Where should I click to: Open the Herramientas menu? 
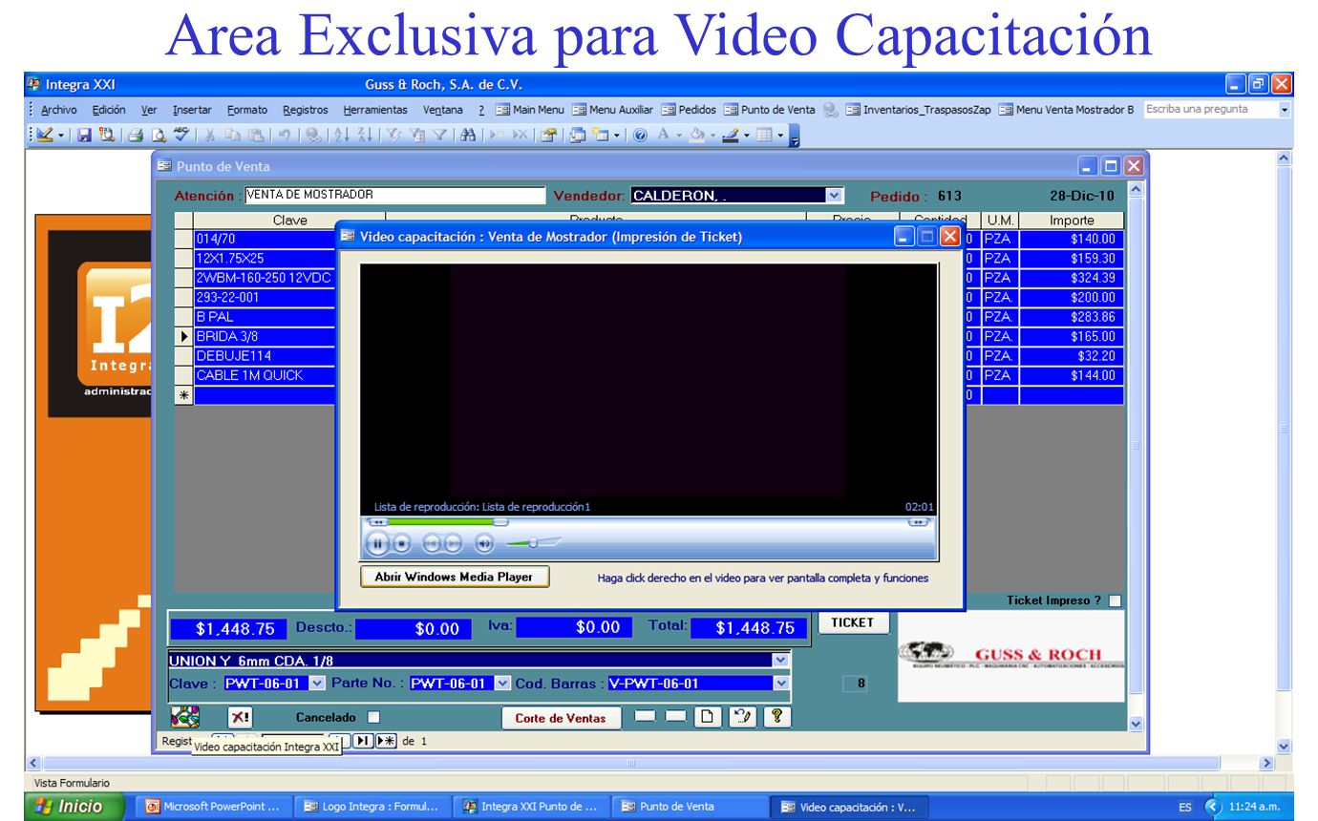[x=375, y=110]
